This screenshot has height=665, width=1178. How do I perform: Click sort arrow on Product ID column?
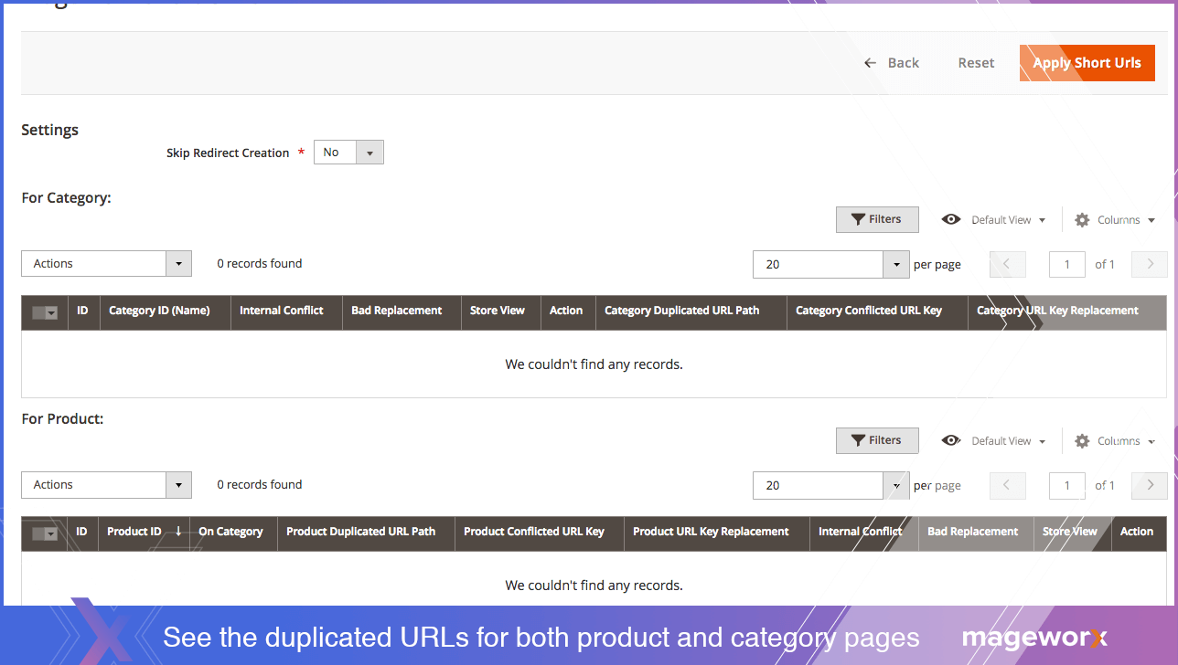(178, 532)
